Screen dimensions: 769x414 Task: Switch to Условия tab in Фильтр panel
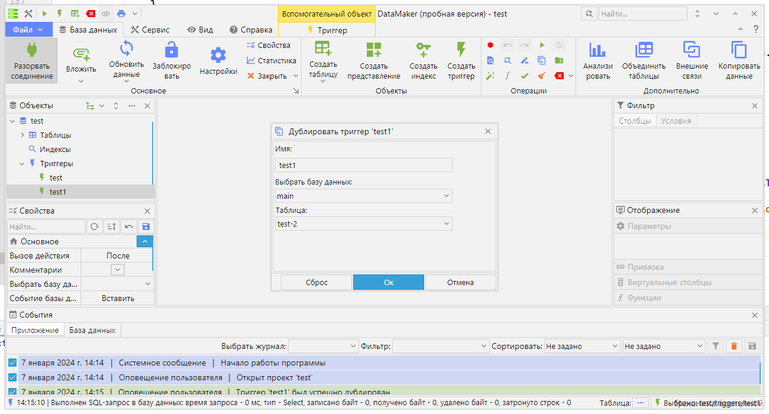click(676, 121)
